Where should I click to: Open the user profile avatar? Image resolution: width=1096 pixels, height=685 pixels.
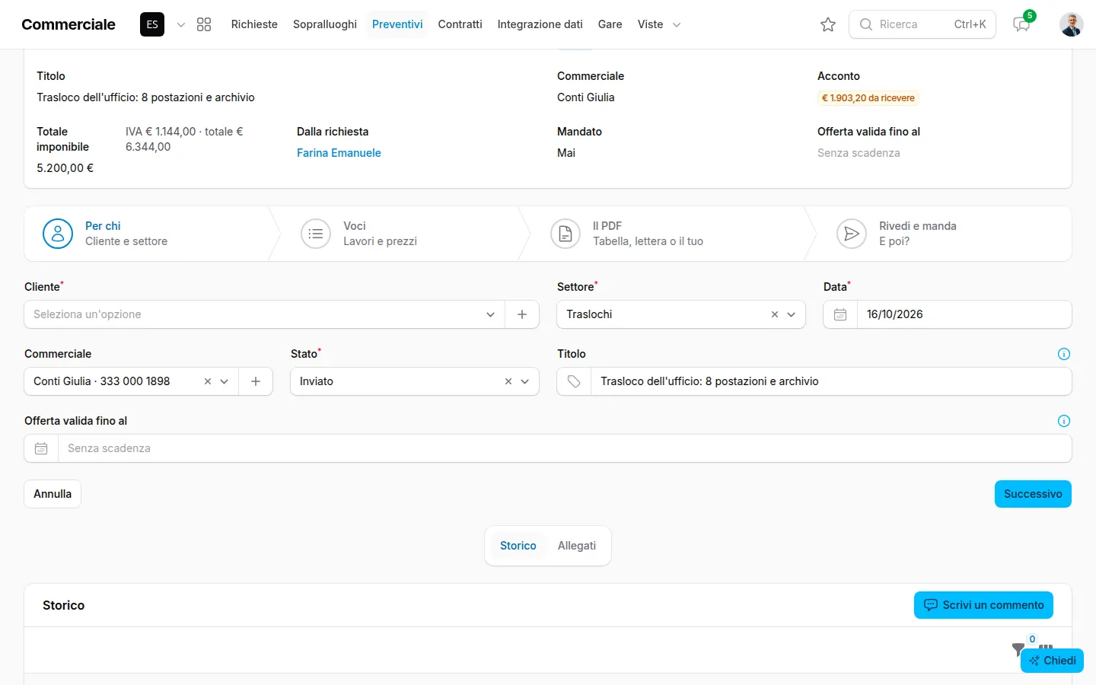tap(1072, 24)
